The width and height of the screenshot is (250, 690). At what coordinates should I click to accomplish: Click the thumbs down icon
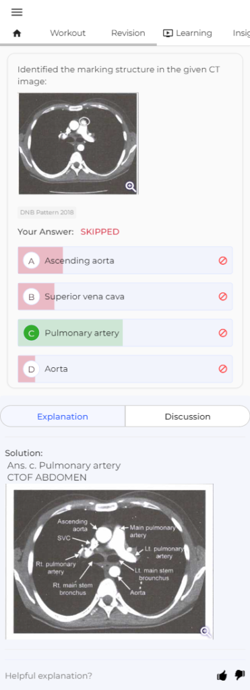[239, 675]
